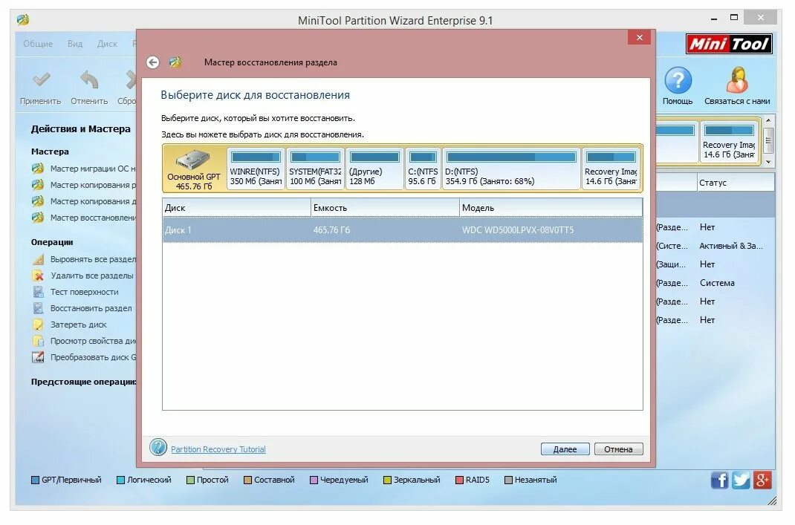795x525 pixels.
Task: Select the Основной GPT disk icon
Action: [x=194, y=160]
